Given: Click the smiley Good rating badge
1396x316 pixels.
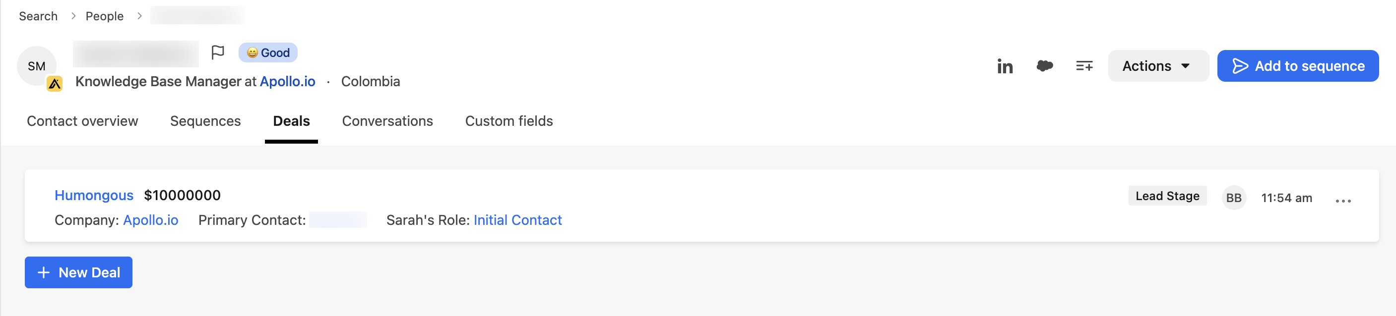Looking at the screenshot, I should pos(267,53).
